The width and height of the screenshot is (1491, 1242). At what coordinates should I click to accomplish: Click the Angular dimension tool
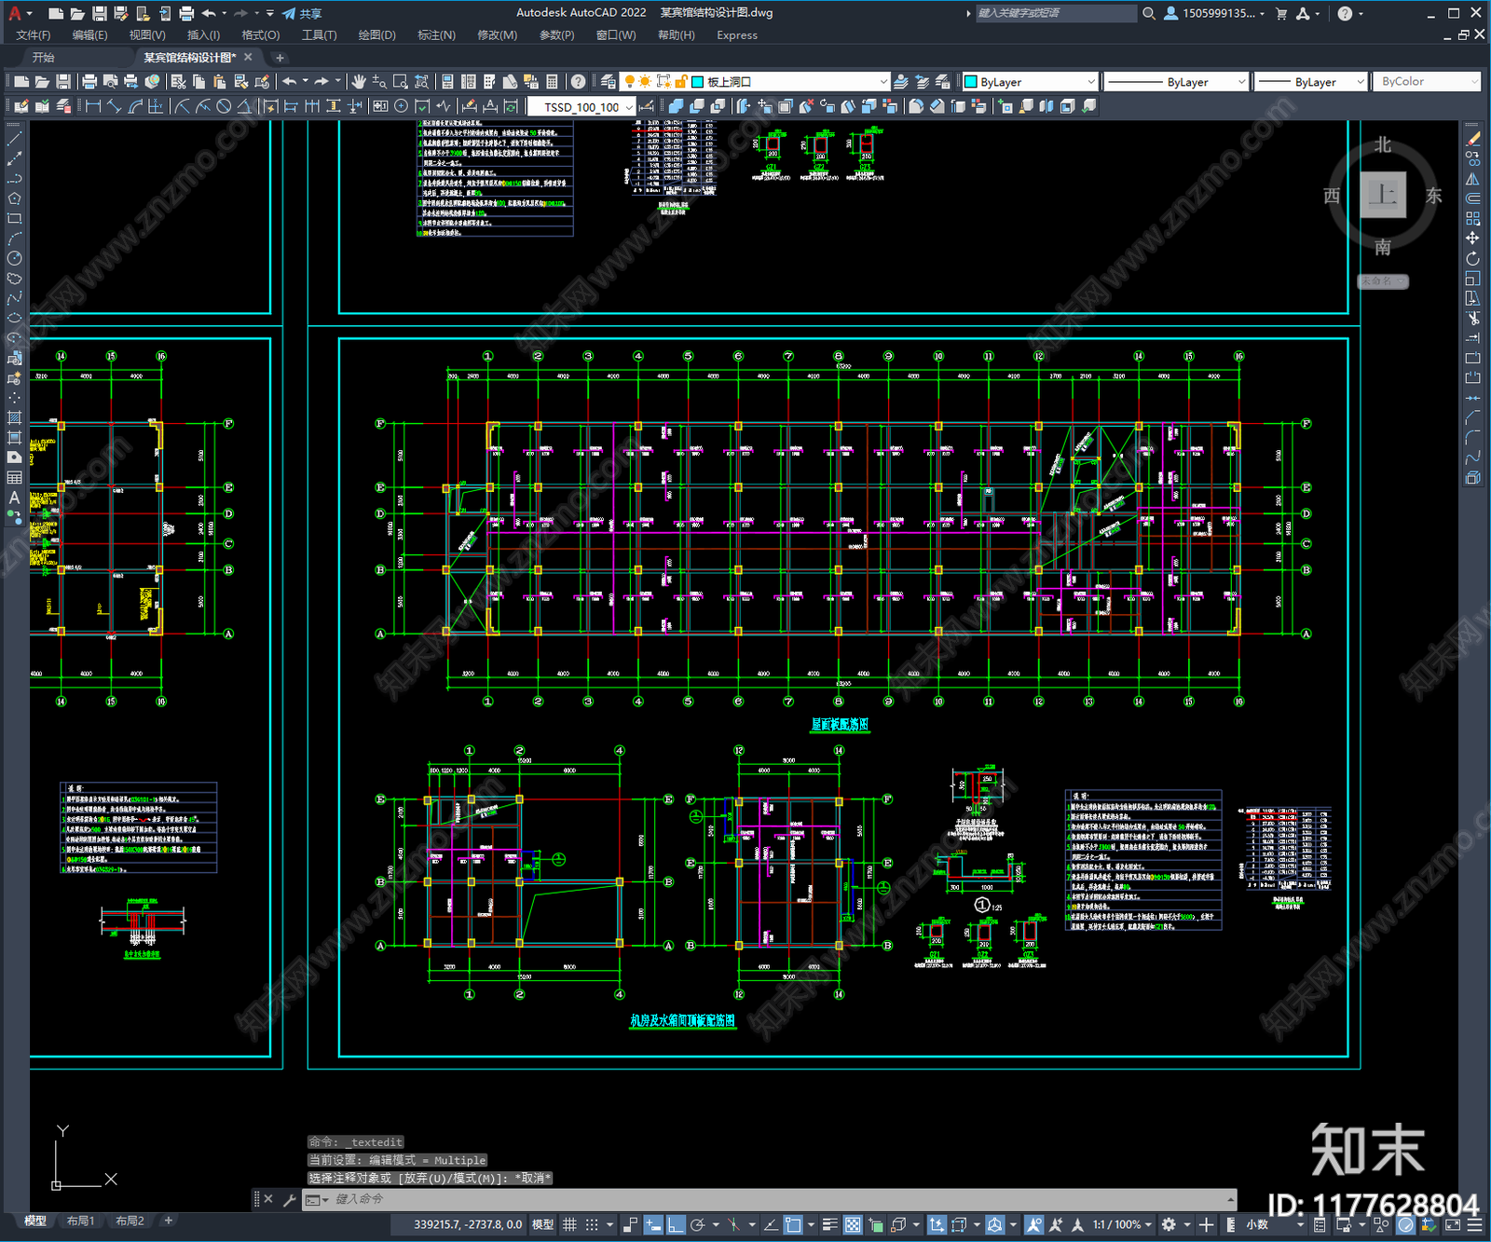tap(244, 106)
